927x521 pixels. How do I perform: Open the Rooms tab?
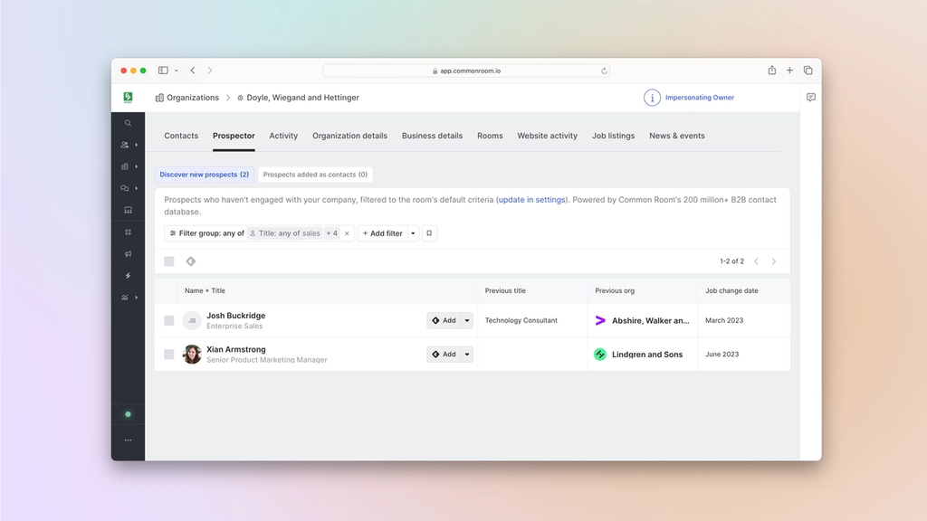coord(490,136)
